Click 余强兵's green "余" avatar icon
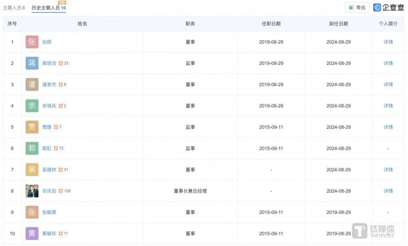Viewport: 408px width, 246px height. pyautogui.click(x=32, y=106)
